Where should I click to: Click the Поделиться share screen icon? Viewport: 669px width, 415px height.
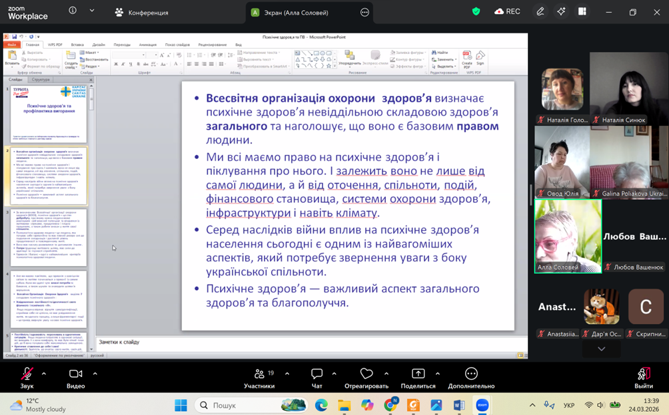[418, 374]
